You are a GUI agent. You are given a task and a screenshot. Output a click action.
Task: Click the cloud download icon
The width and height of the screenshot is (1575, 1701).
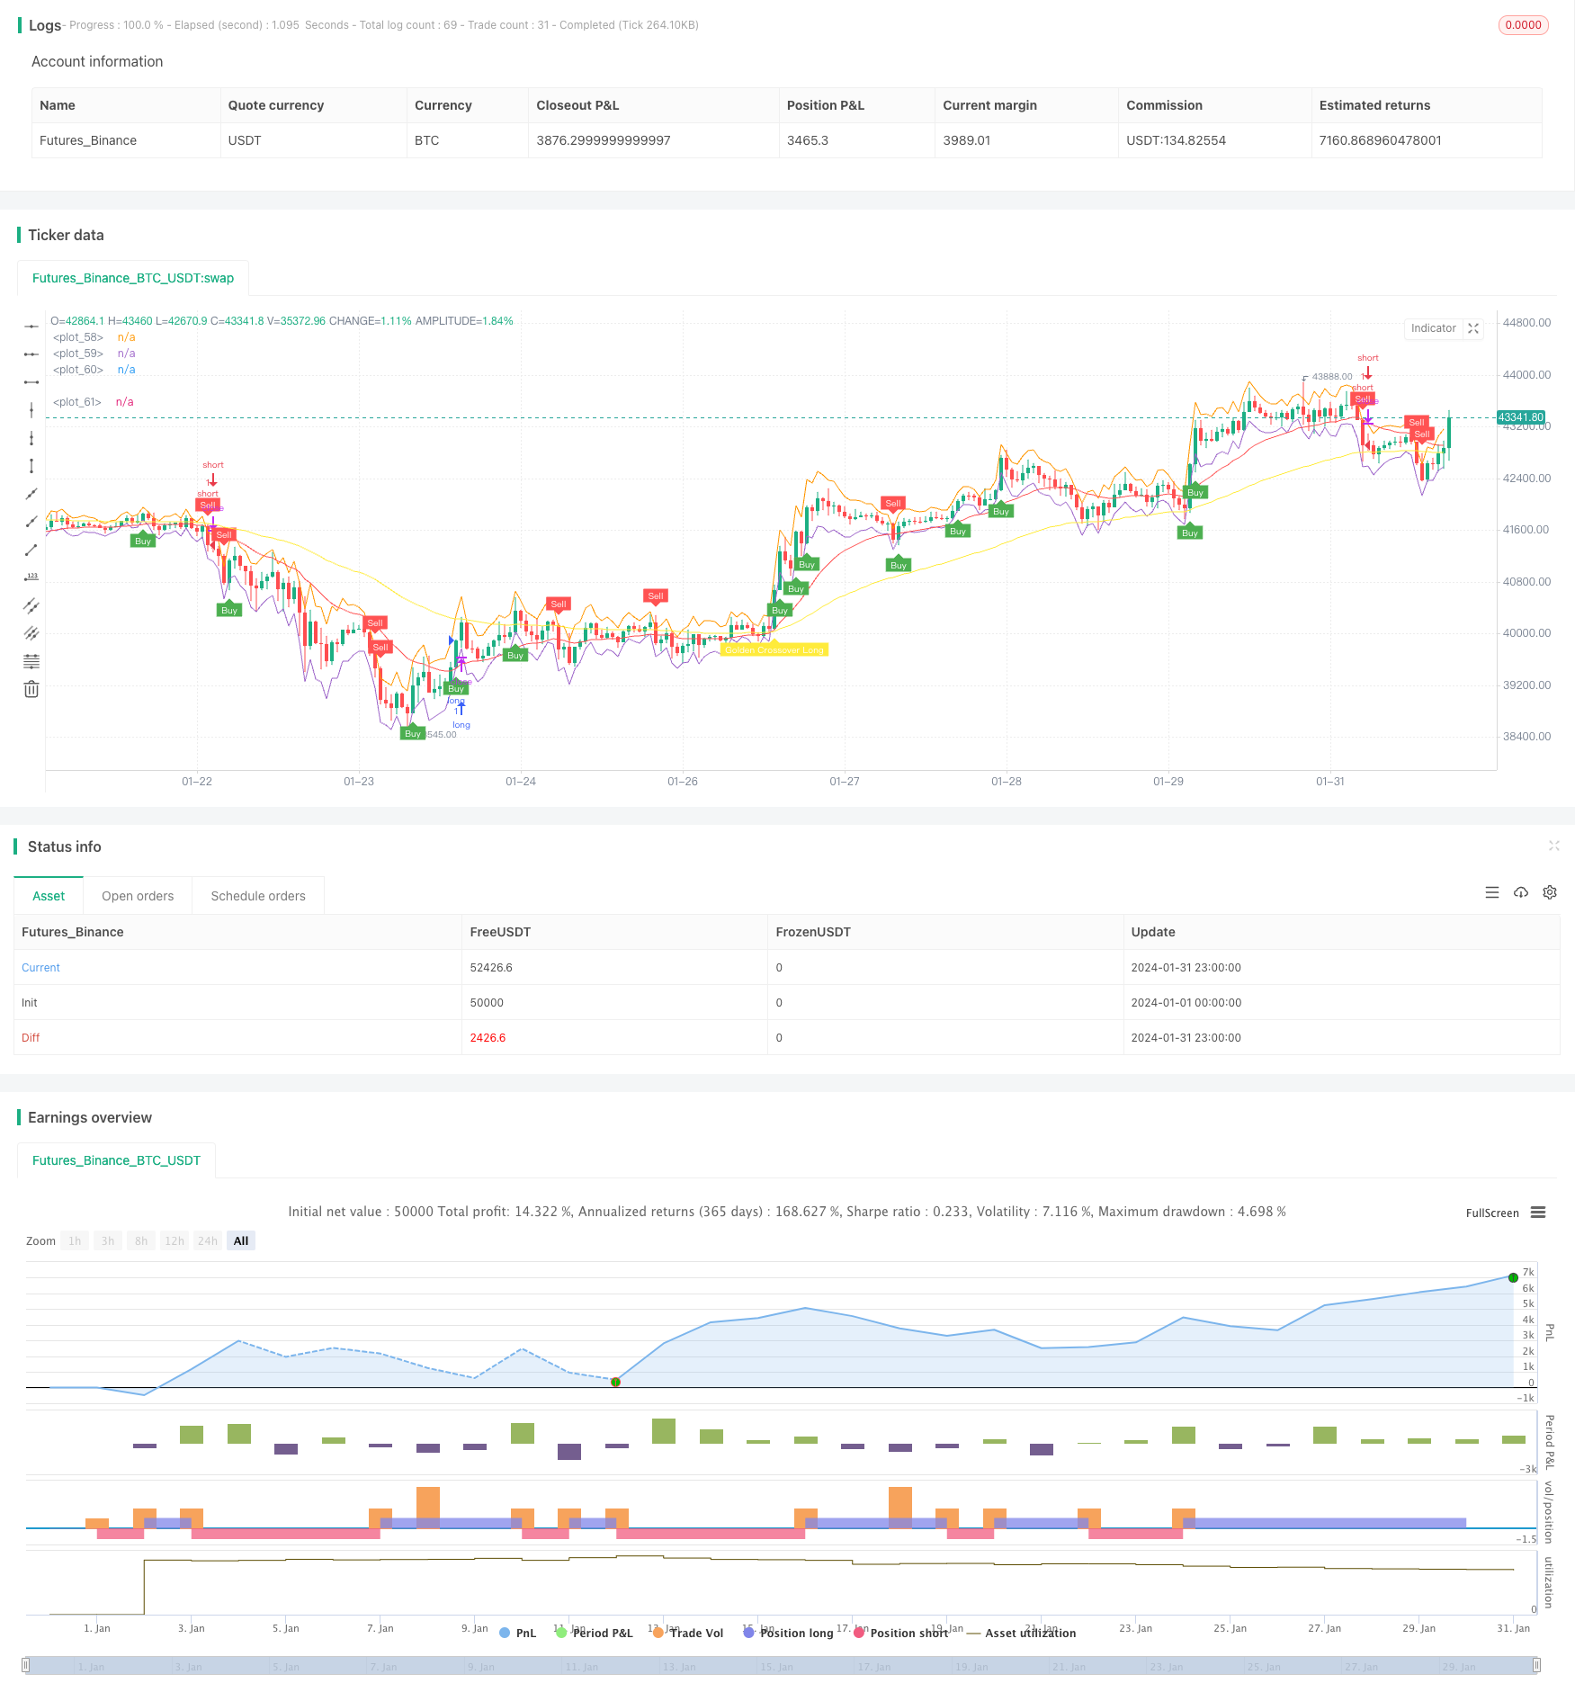pos(1521,892)
